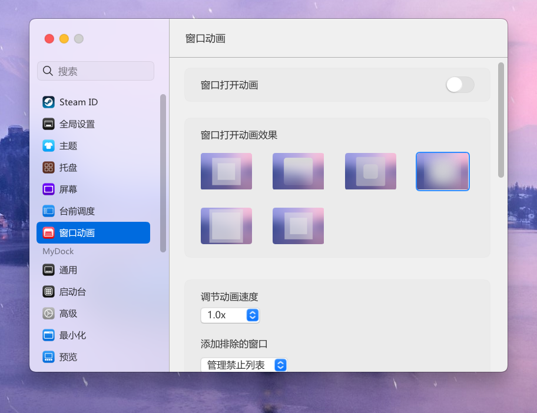537x413 pixels.
Task: Select 通用 under MyDock
Action: tap(93, 270)
